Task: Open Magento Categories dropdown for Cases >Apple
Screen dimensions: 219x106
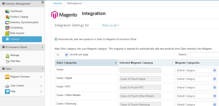Action: 196,79
